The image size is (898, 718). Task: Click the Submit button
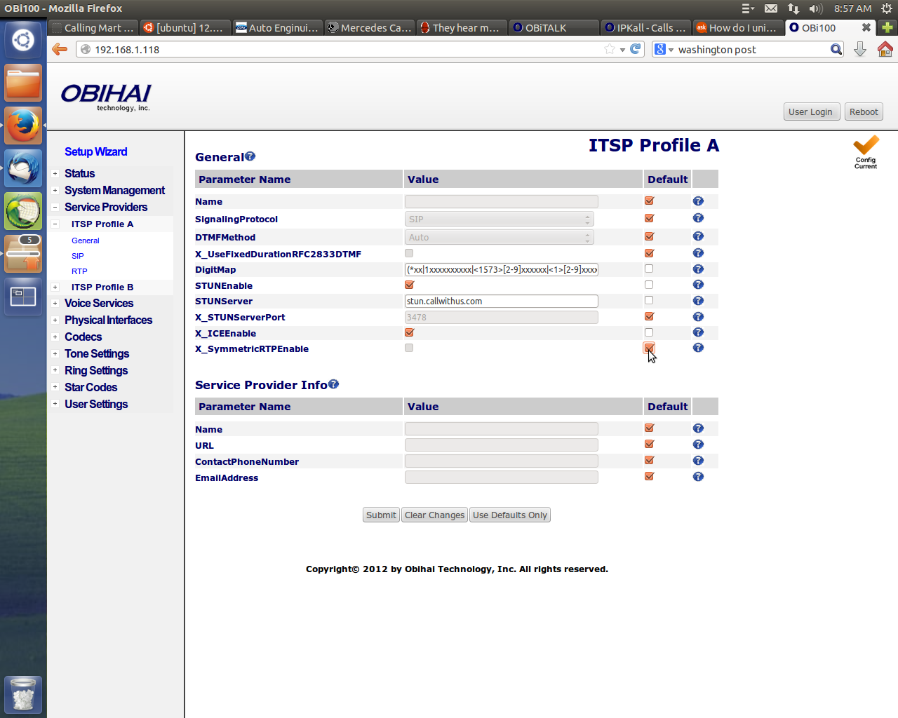(x=381, y=515)
